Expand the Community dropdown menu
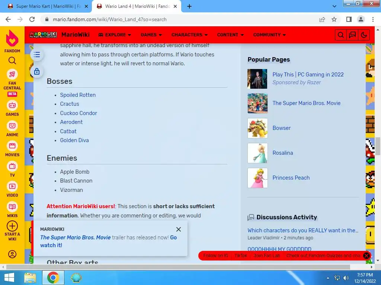The width and height of the screenshot is (381, 285). (269, 35)
